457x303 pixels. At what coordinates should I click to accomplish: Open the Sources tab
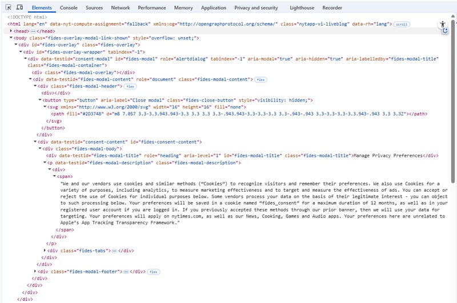point(94,8)
